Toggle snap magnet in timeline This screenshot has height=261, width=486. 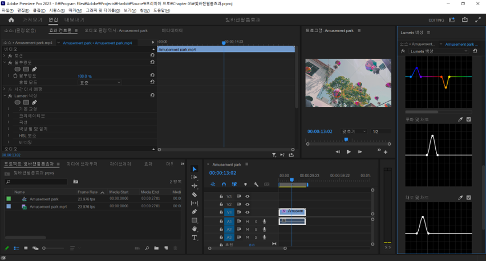[224, 184]
